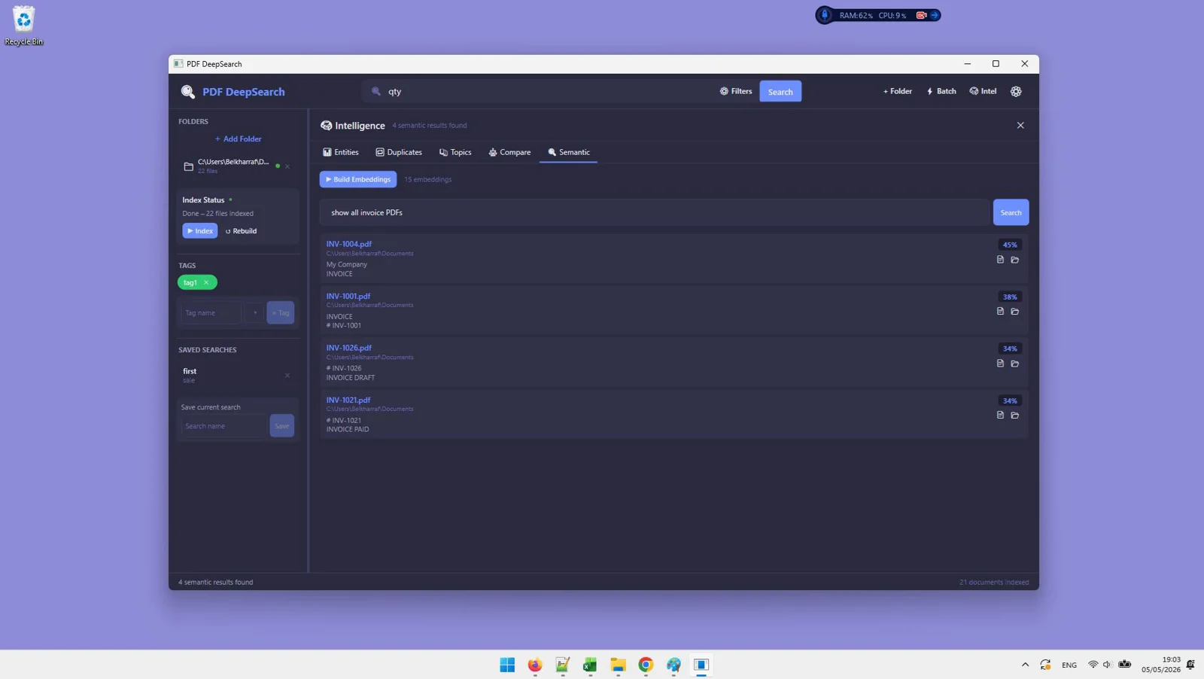
Task: Click the open-folder icon for INV-1026.pdf
Action: pyautogui.click(x=1015, y=364)
